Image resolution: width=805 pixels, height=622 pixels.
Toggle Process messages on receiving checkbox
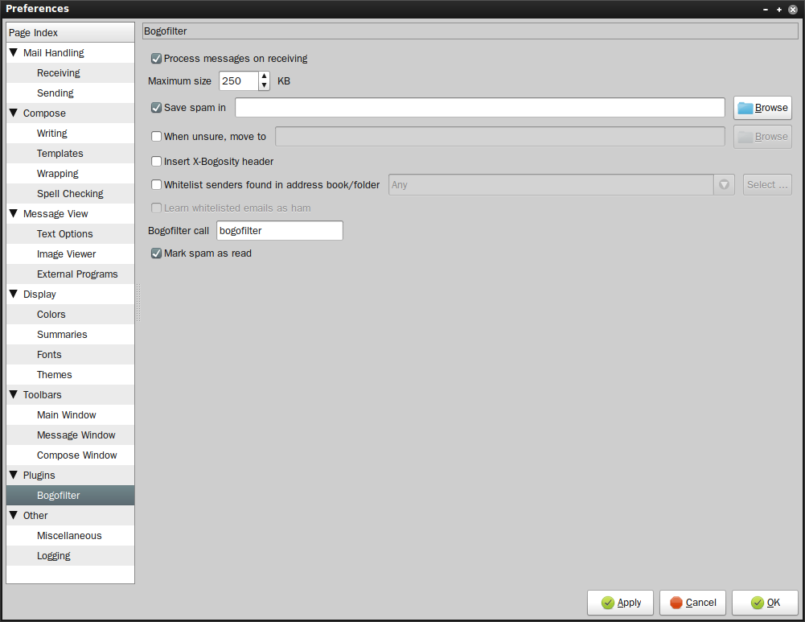tap(157, 59)
